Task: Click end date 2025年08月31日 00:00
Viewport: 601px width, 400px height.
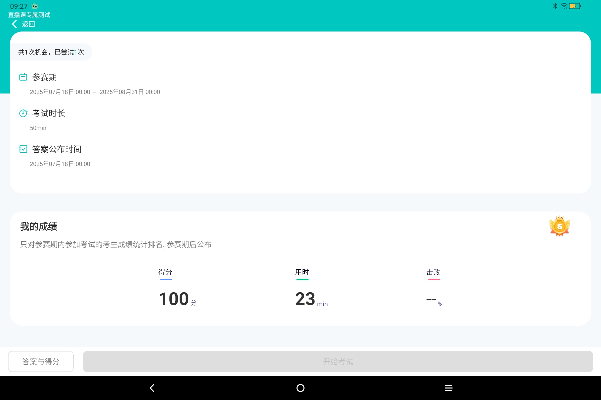Action: (130, 92)
